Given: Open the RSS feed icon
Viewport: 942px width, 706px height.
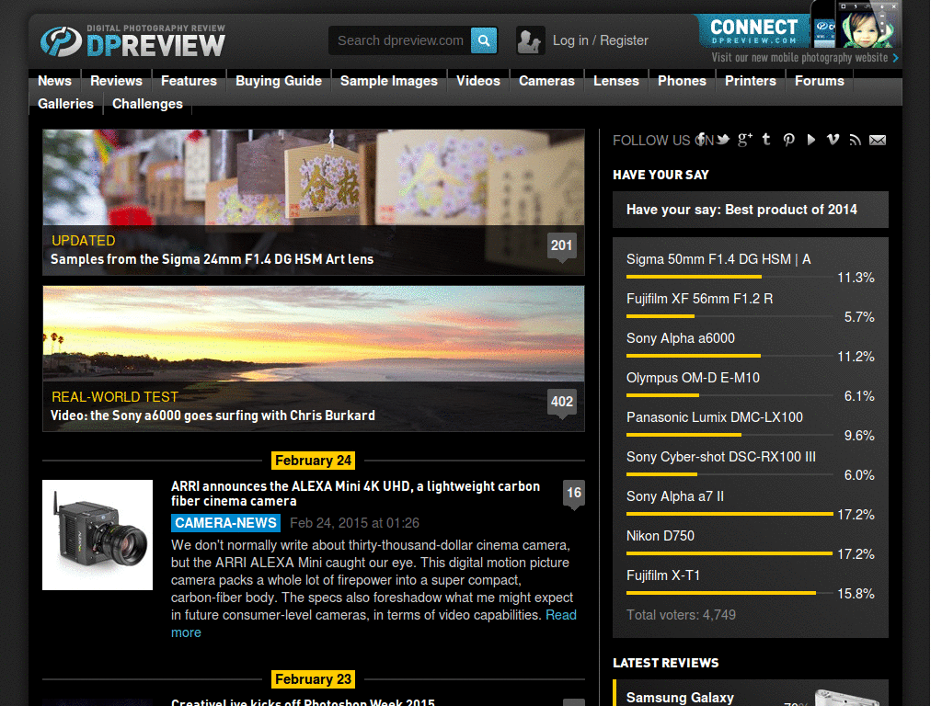Looking at the screenshot, I should [855, 140].
